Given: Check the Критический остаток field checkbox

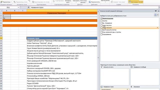Looking at the screenshot, I should [x=101, y=30].
